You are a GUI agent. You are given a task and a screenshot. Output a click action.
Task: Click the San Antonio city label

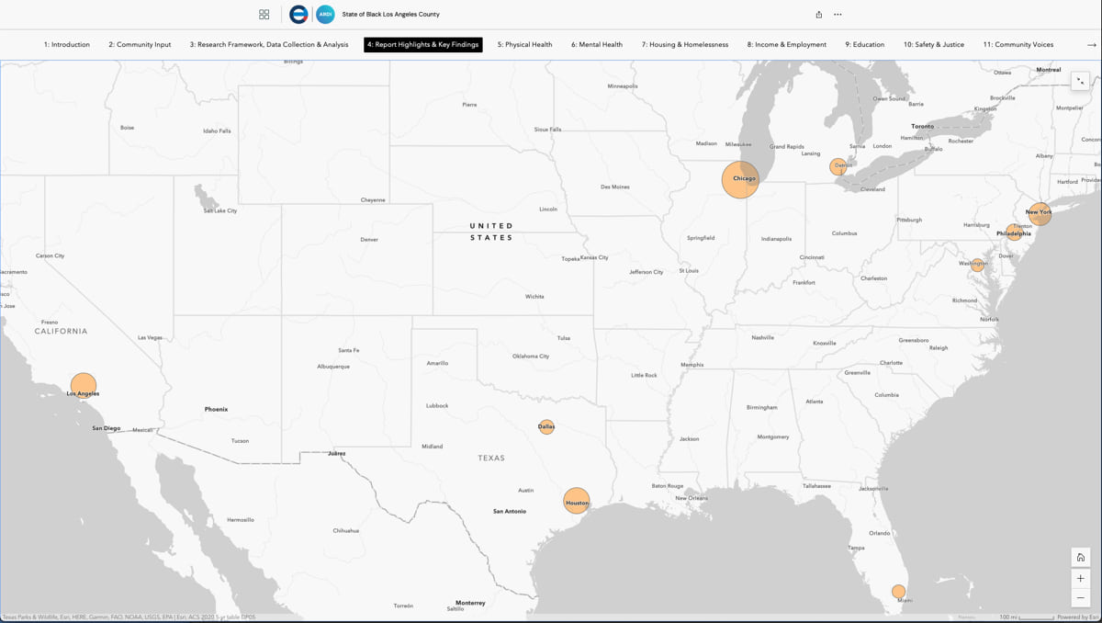510,511
